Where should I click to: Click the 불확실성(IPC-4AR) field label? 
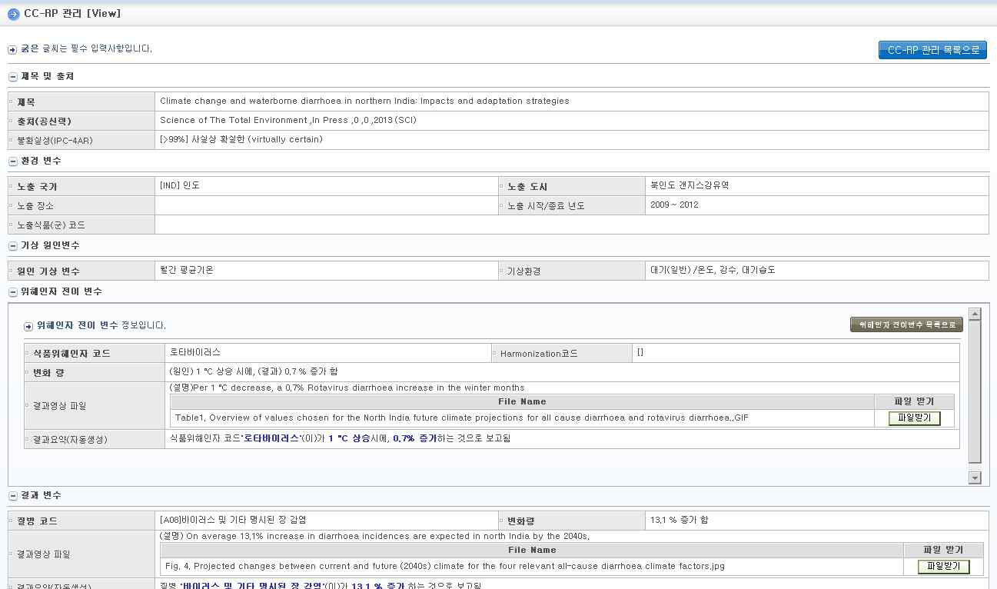(55, 141)
